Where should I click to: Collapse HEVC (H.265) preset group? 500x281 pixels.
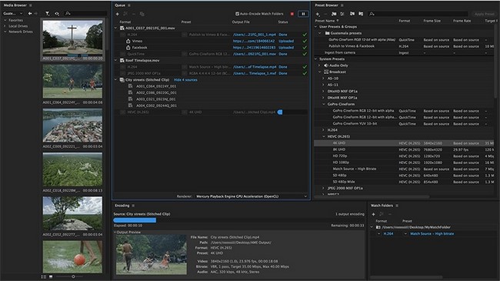click(323, 136)
